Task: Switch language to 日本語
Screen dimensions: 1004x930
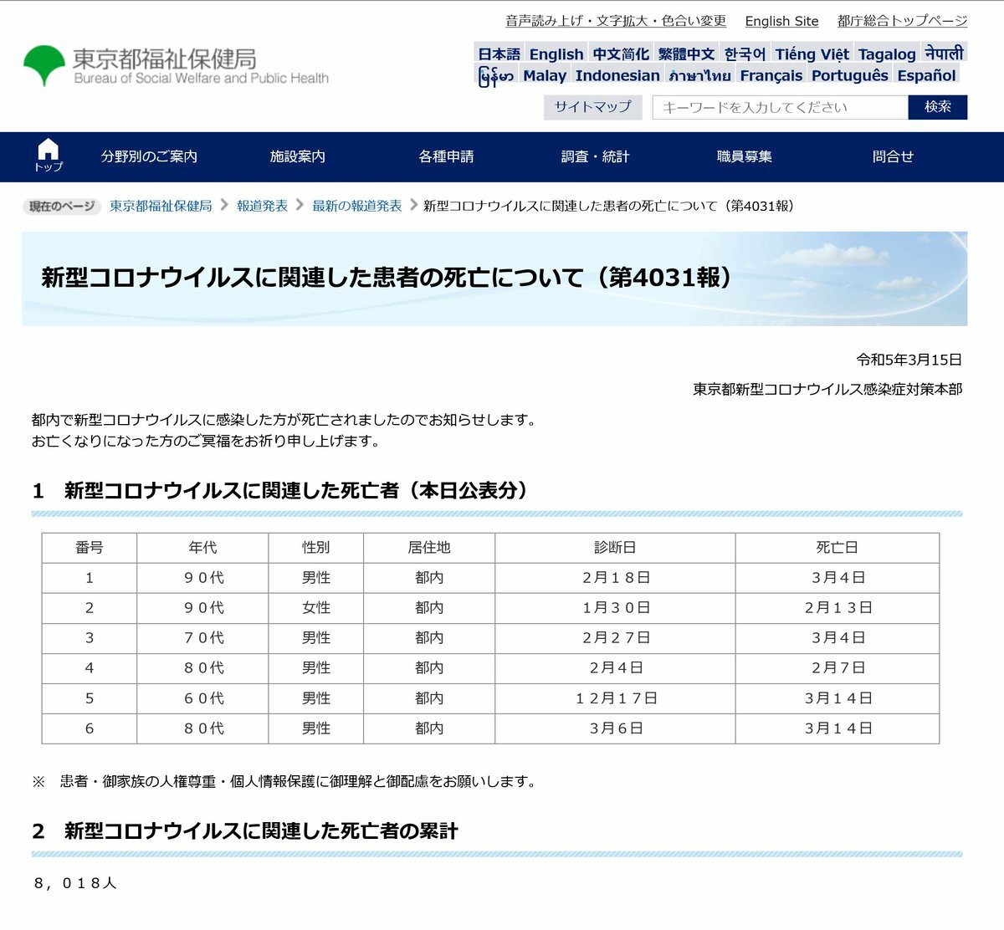Action: (499, 54)
